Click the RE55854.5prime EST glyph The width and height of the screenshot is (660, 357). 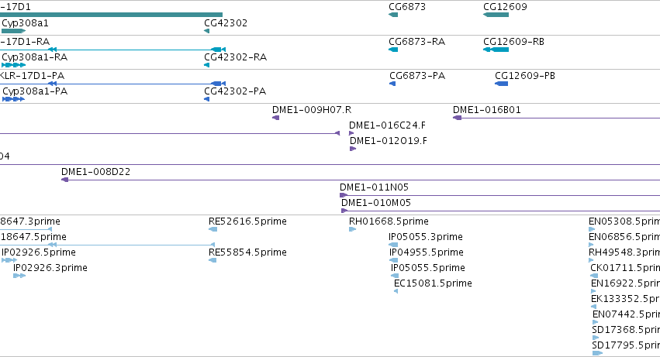coord(213,260)
